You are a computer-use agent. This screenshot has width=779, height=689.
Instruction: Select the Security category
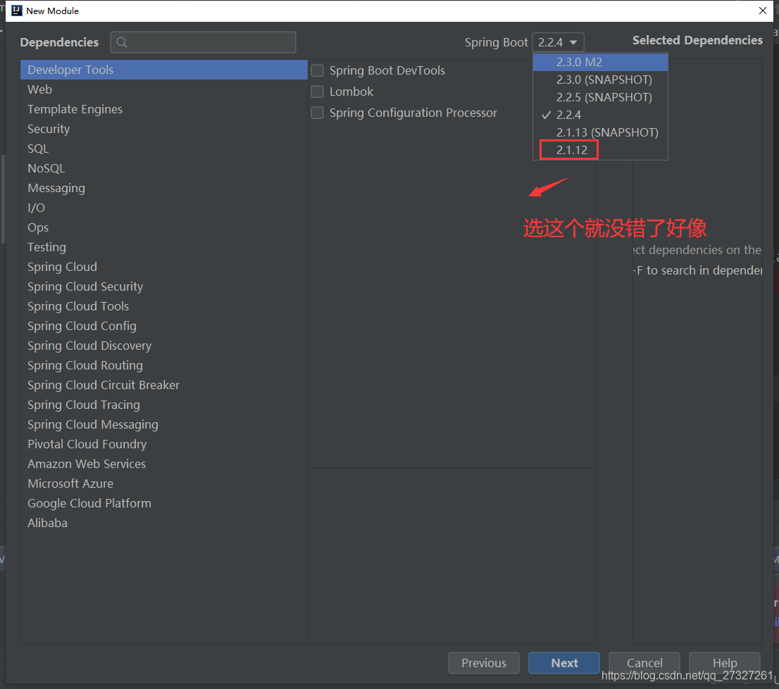164,129
